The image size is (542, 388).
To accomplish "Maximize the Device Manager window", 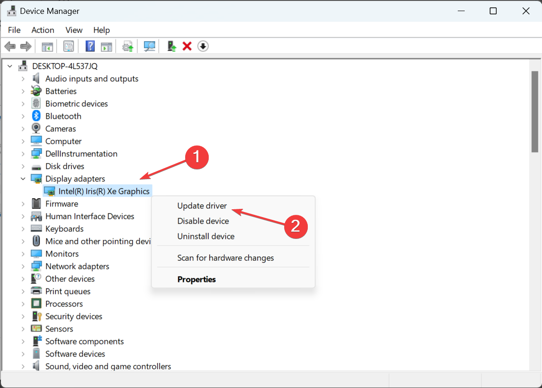I will [x=493, y=11].
